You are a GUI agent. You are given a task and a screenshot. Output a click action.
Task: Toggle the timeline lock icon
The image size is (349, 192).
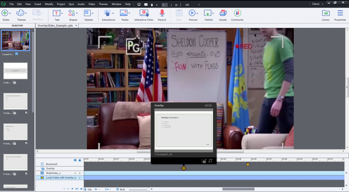coord(80,160)
